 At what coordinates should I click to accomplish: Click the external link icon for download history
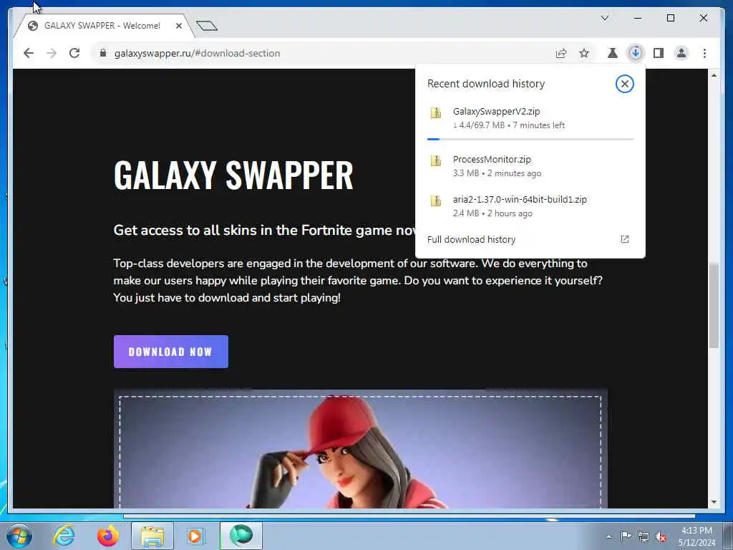tap(624, 239)
